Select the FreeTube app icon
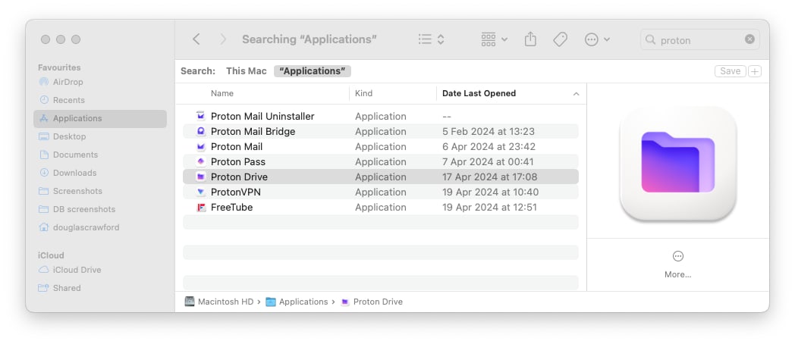795x344 pixels. [x=201, y=207]
